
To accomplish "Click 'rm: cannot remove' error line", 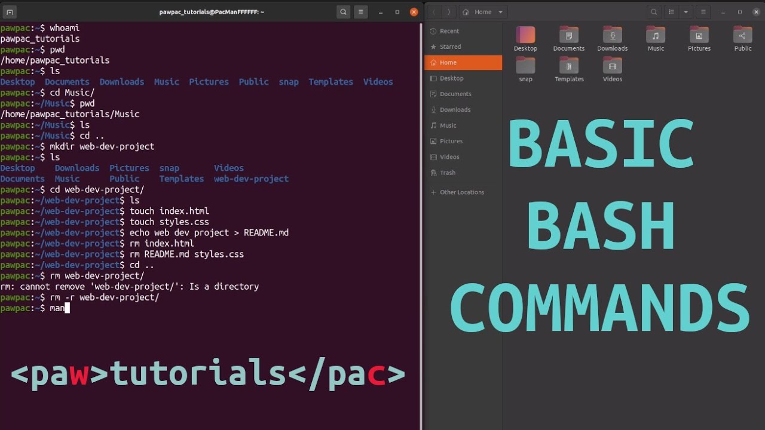I will (130, 286).
